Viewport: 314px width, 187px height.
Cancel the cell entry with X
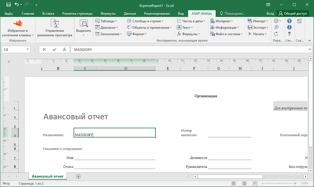point(44,49)
